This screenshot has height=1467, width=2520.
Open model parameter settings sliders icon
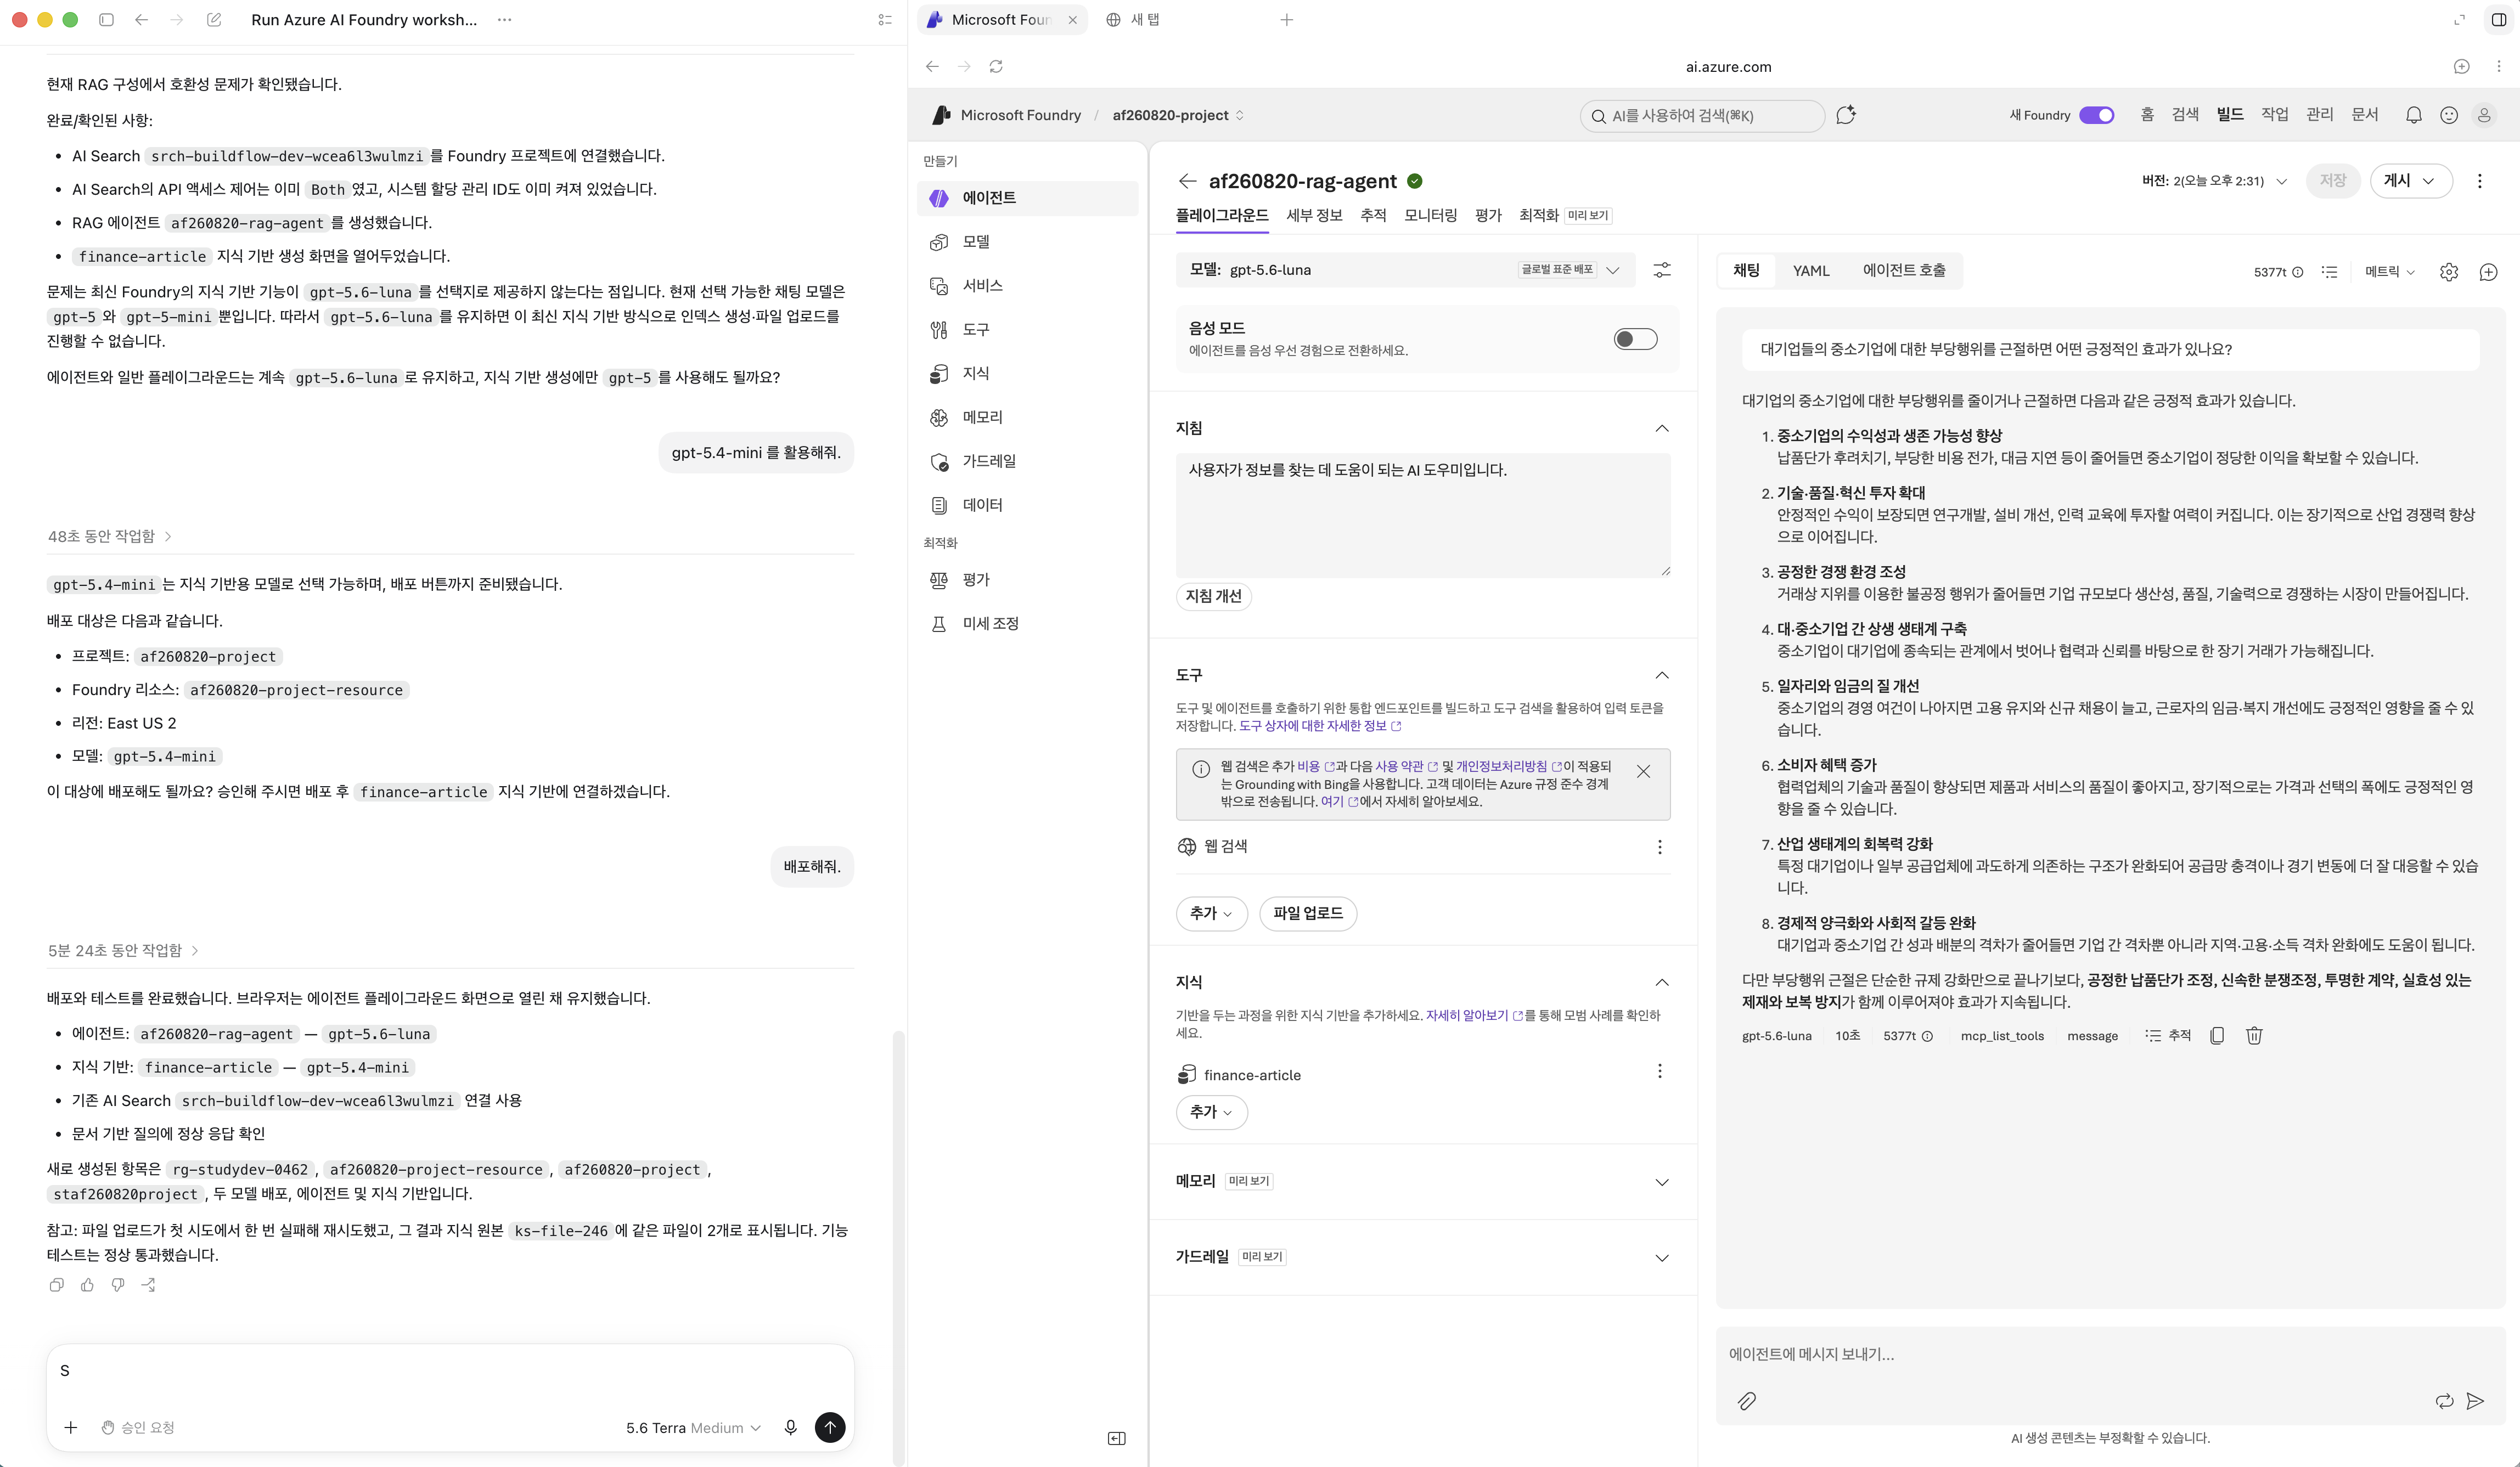(x=1662, y=270)
